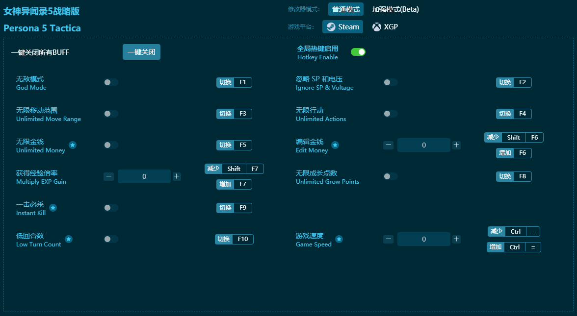Select the Steam platform tab label
This screenshot has height=316, width=577.
(x=348, y=27)
